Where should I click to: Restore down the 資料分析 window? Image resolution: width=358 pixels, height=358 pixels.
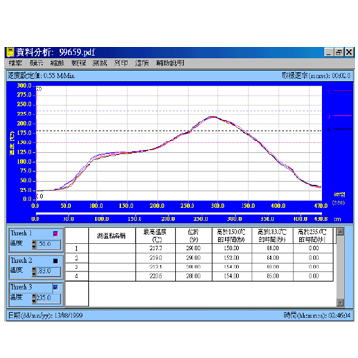coord(339,52)
